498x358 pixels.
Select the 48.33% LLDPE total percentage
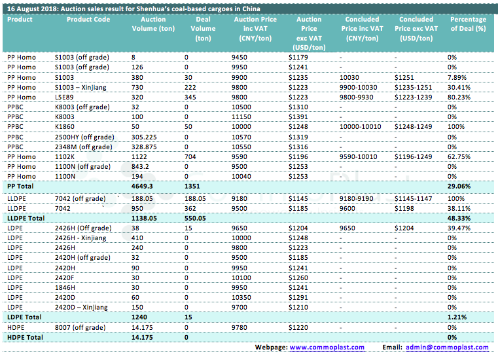pos(461,217)
